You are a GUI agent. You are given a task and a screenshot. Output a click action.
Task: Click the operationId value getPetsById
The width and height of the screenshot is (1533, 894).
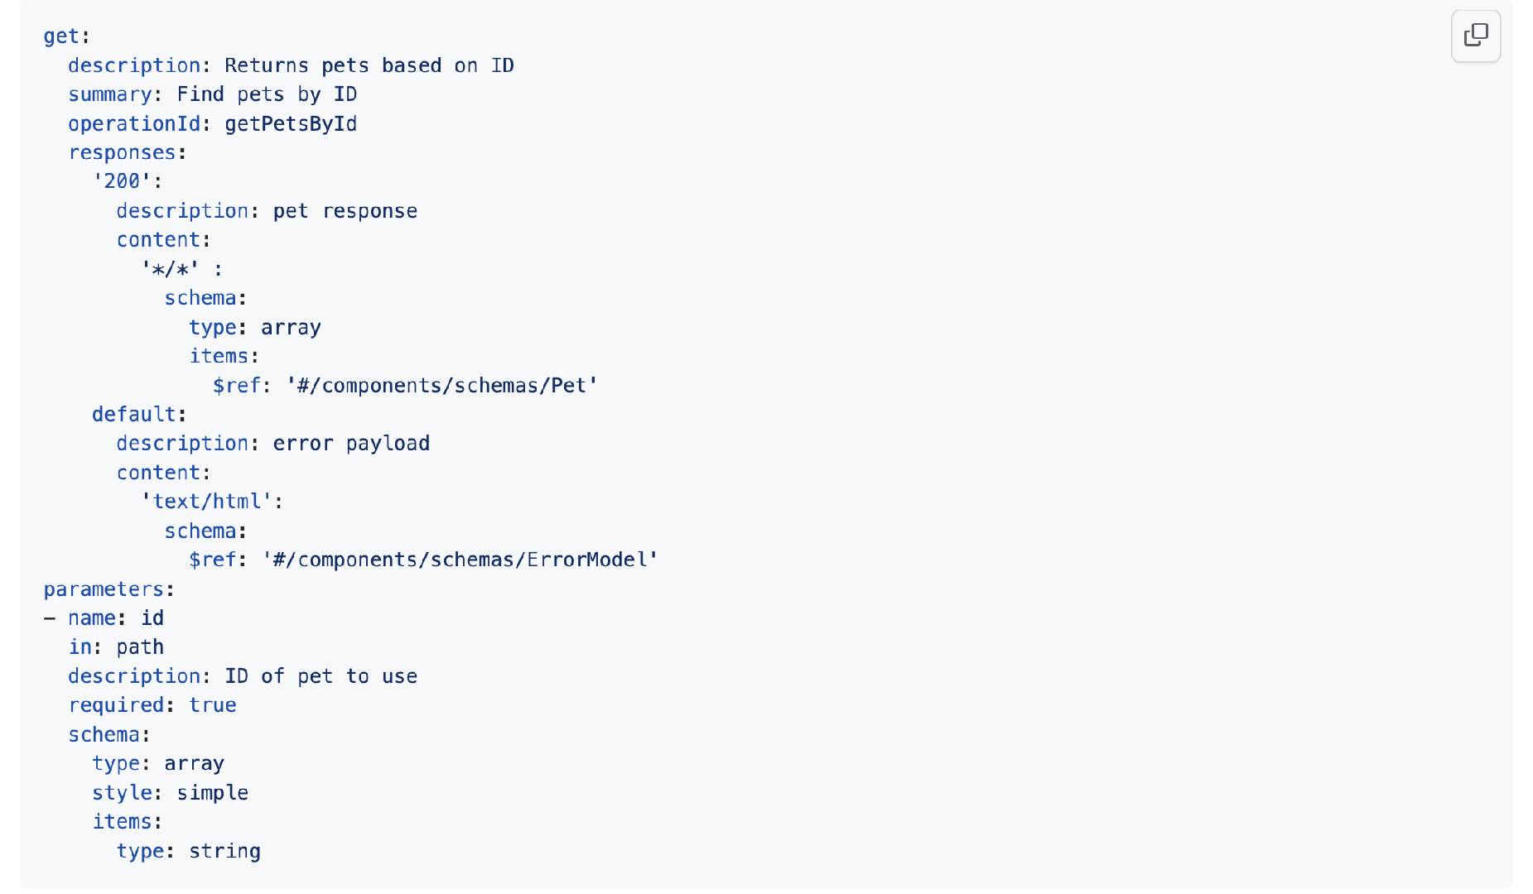(291, 124)
